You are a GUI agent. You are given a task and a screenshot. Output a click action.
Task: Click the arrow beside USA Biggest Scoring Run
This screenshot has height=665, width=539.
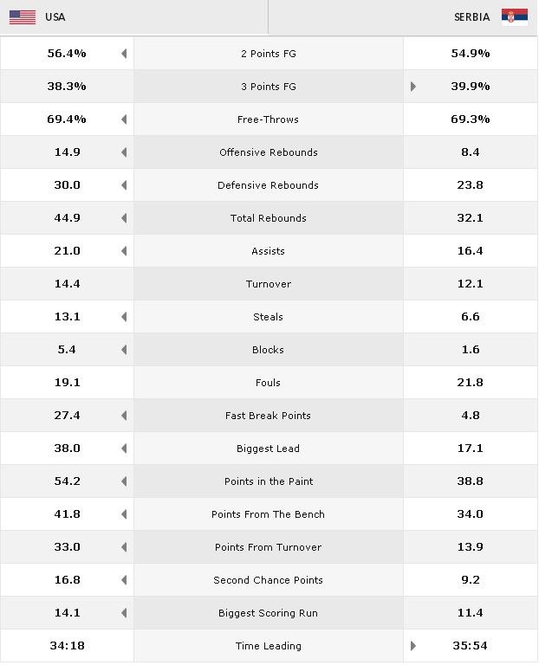[124, 613]
